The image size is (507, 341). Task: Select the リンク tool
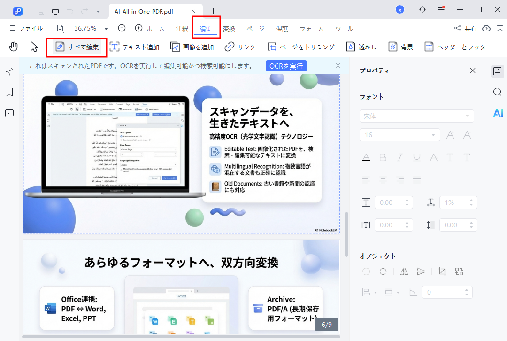coord(240,46)
